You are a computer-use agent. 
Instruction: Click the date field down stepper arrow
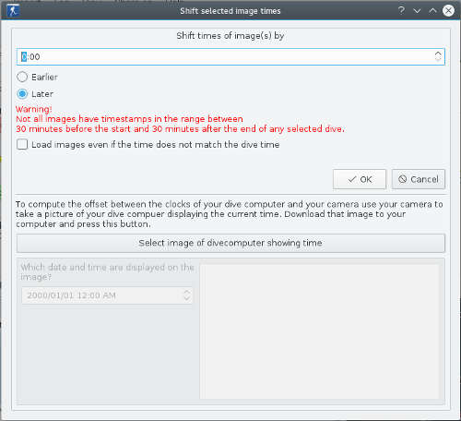click(186, 298)
